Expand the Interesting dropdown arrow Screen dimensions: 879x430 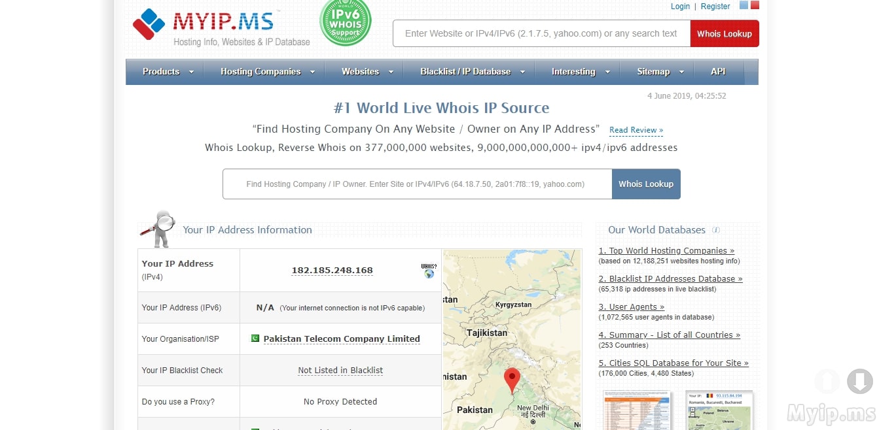pos(608,73)
